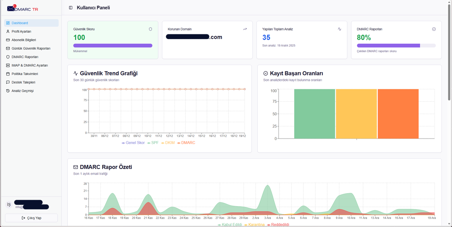Click the Çıkış Yap logout button
452x227 pixels.
tap(31, 218)
